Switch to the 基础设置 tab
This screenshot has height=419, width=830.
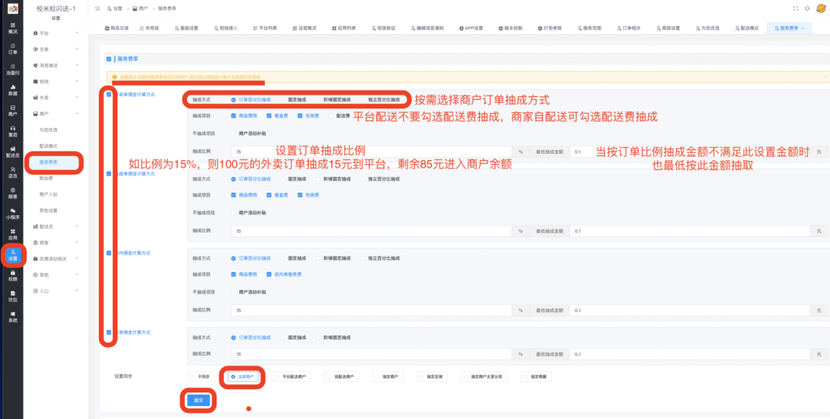pyautogui.click(x=186, y=28)
